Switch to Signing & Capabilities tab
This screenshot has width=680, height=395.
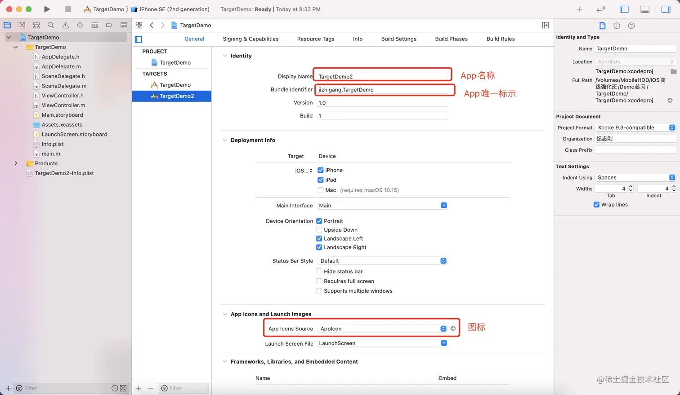tap(251, 39)
